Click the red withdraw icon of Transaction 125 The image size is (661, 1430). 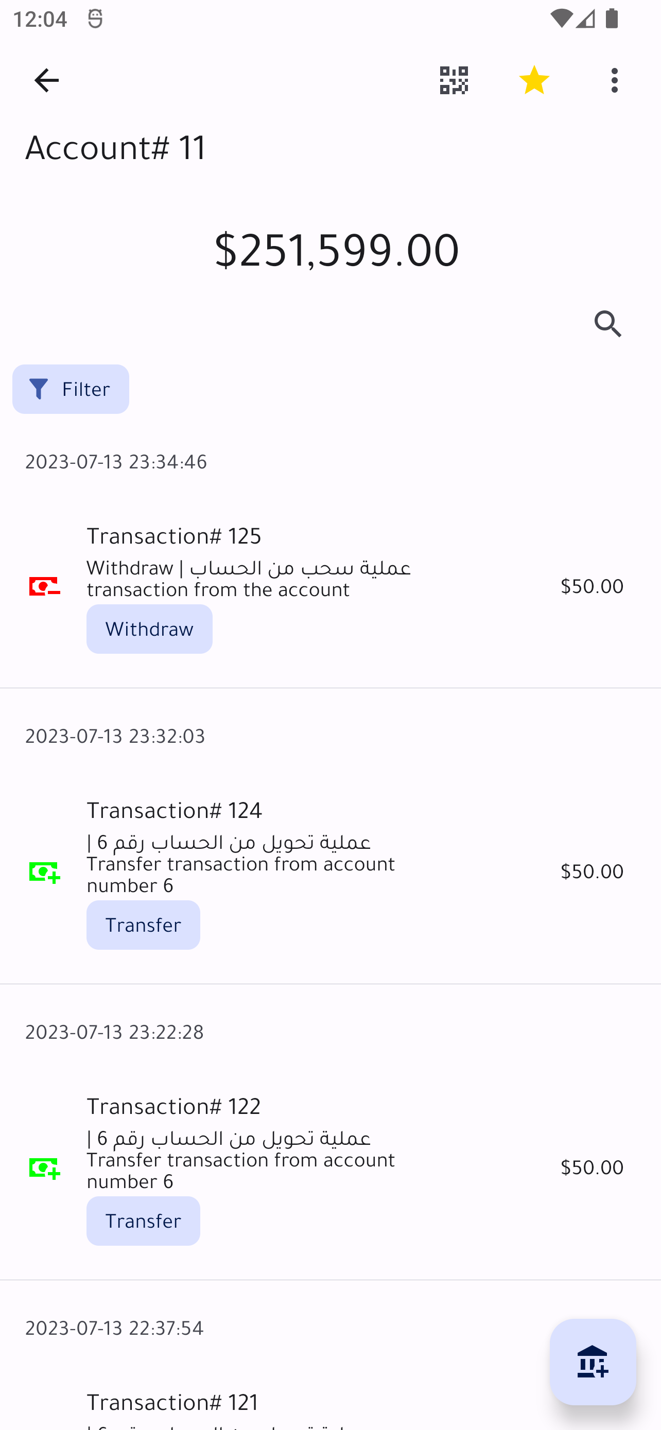(44, 586)
